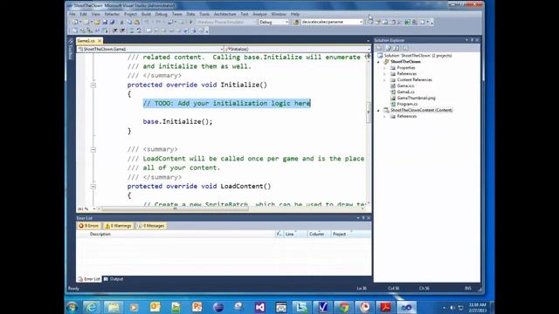Screen dimensions: 559x314
Task: Expand the Properties folder node
Action: [x=384, y=68]
